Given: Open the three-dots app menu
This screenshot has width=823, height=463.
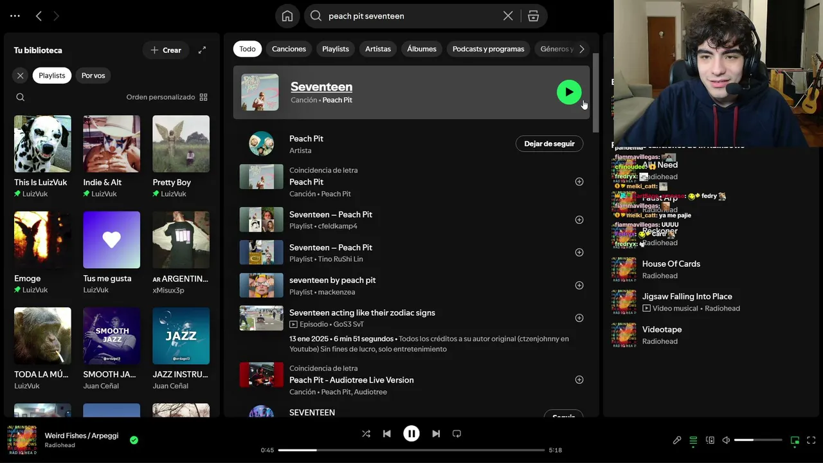Looking at the screenshot, I should (x=15, y=16).
